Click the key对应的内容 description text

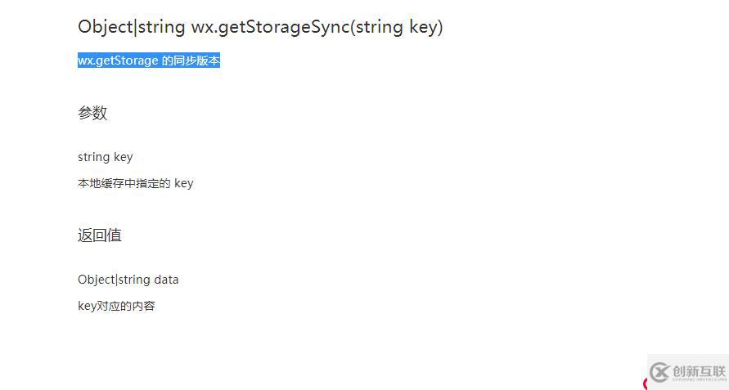coord(116,306)
